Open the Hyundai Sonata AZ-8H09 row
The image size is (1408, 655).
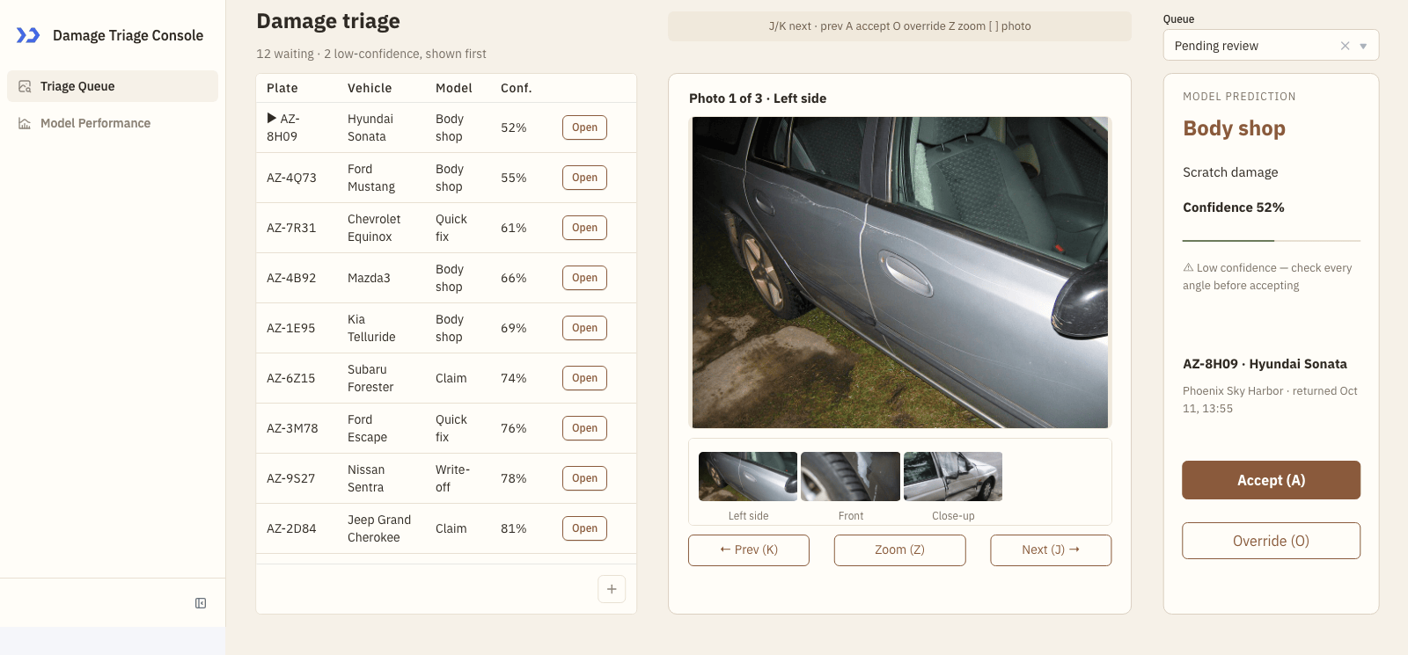(x=584, y=127)
